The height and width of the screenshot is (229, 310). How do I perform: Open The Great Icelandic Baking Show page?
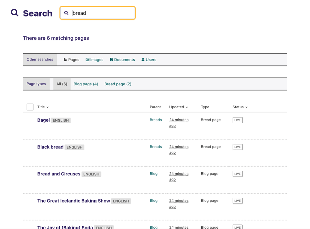pos(74,201)
